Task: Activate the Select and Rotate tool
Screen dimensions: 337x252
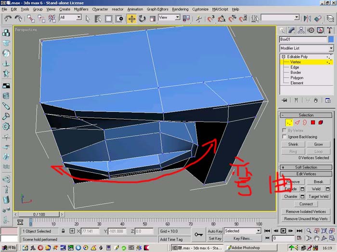Action: [142, 19]
